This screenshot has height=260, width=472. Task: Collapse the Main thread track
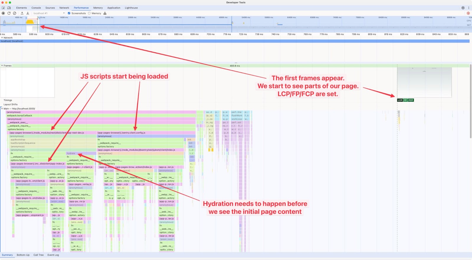click(2, 109)
